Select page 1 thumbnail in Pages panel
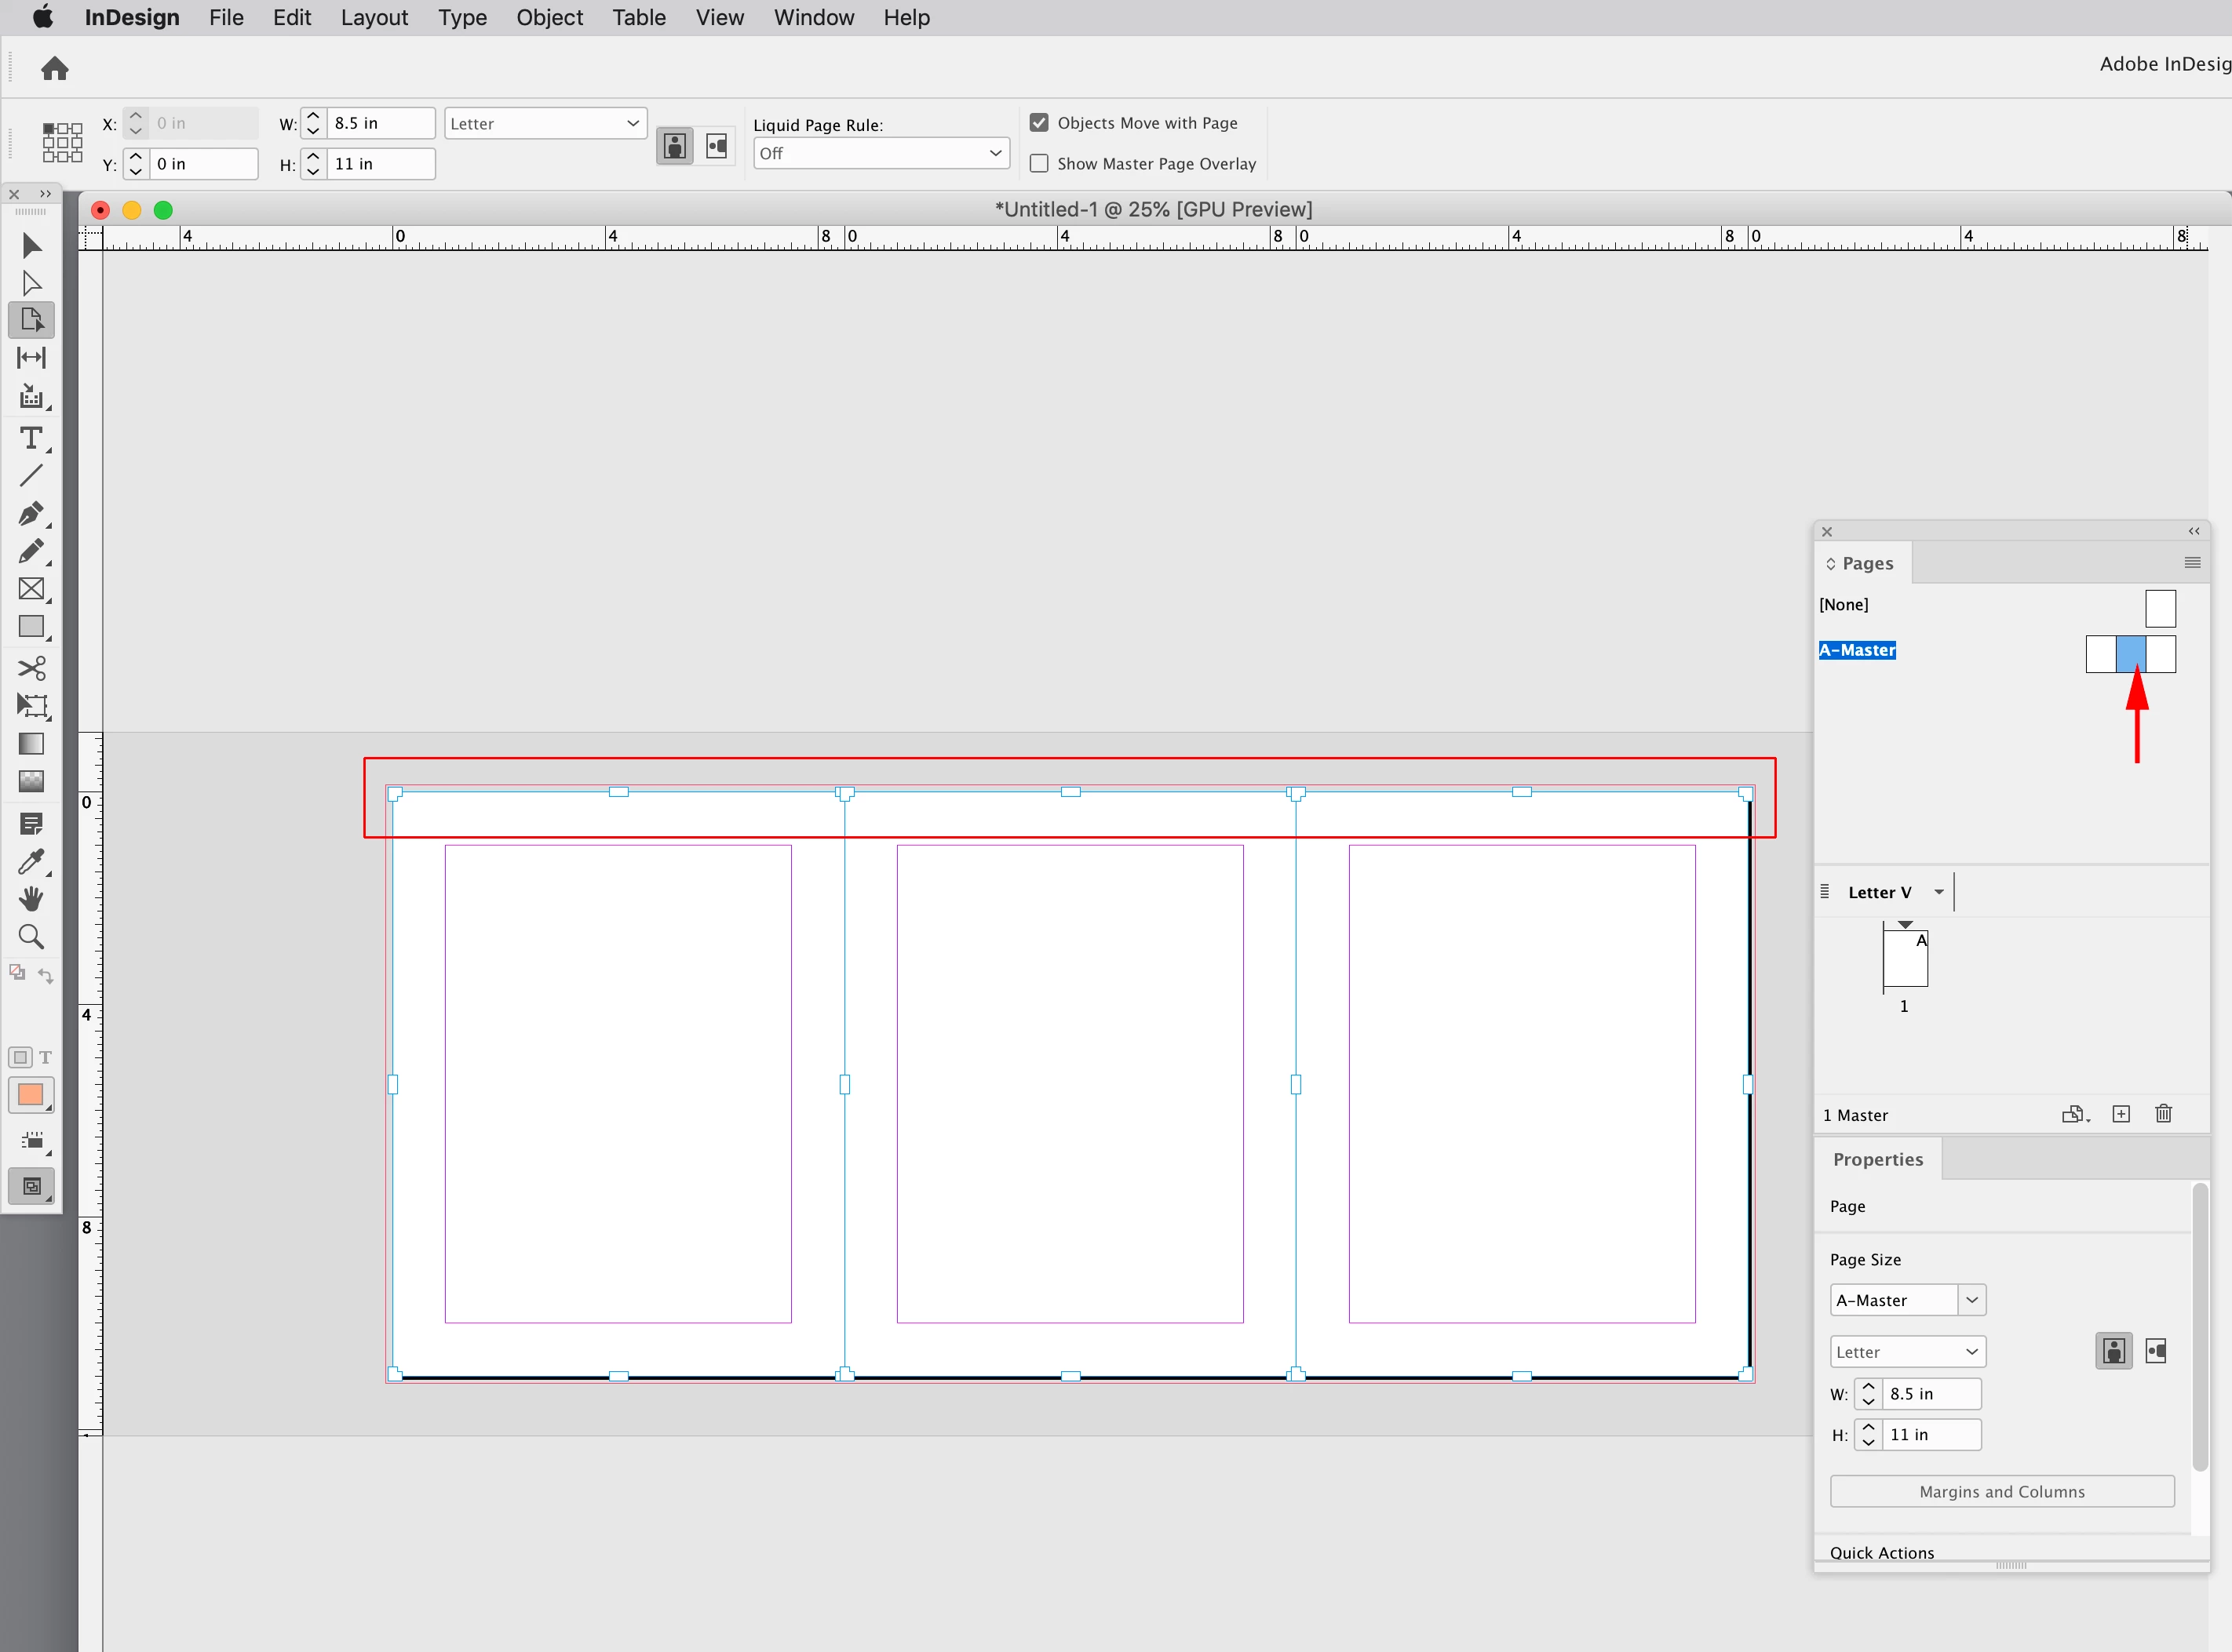Screen dimensions: 2232x1652 (x=1905, y=959)
